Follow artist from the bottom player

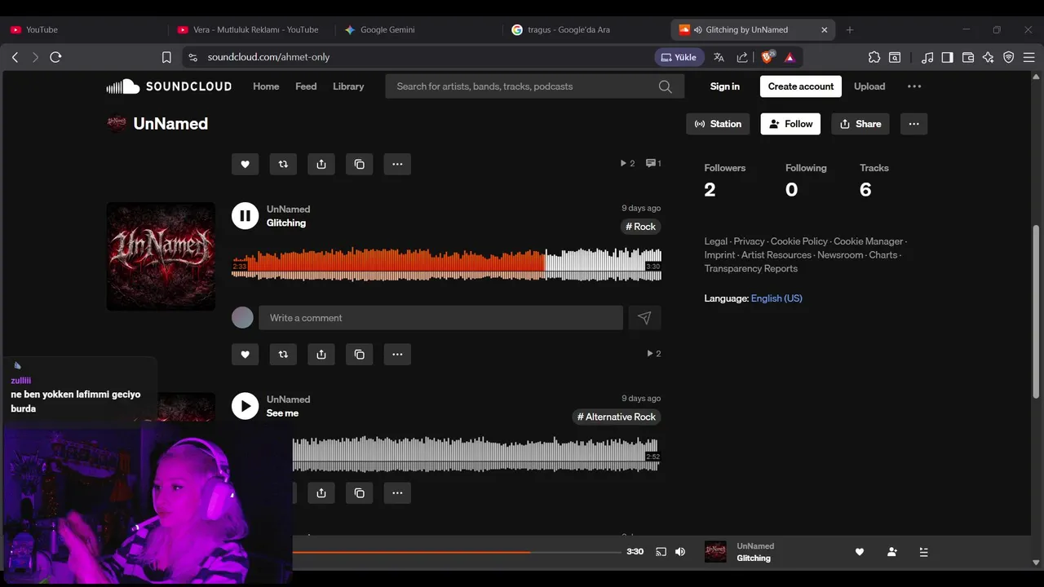891,552
